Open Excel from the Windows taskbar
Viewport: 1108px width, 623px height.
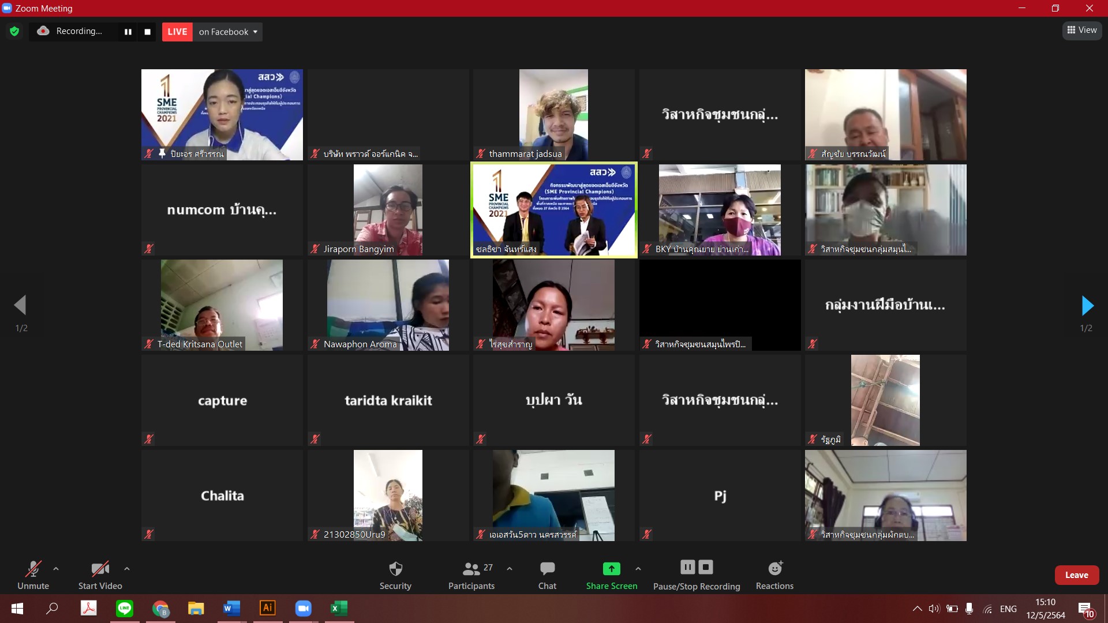tap(339, 608)
